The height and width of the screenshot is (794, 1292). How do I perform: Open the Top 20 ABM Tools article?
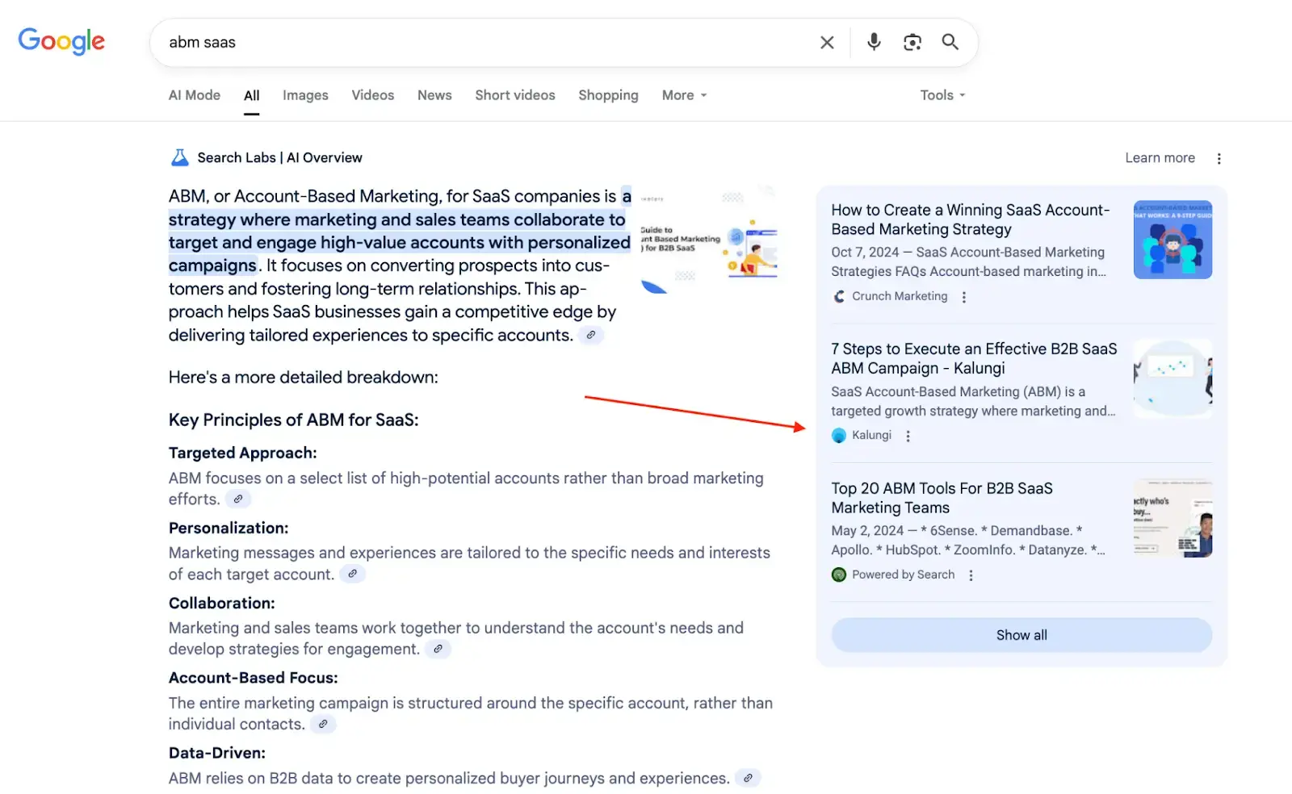click(x=942, y=498)
